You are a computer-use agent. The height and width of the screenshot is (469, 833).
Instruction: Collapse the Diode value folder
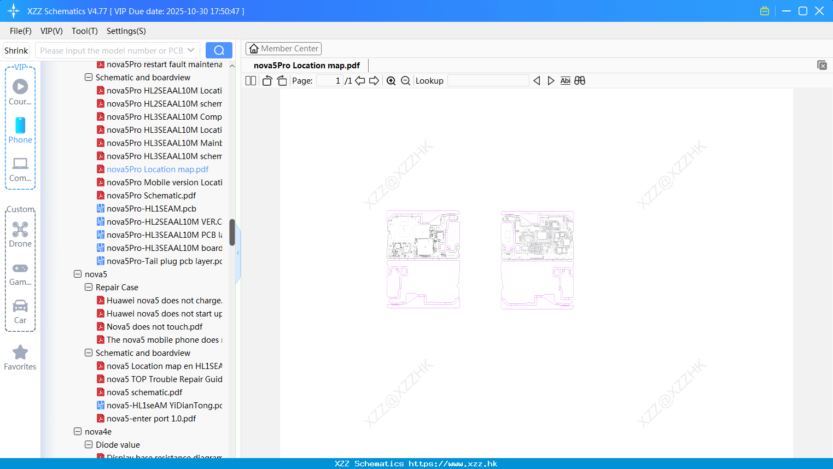[x=89, y=445]
